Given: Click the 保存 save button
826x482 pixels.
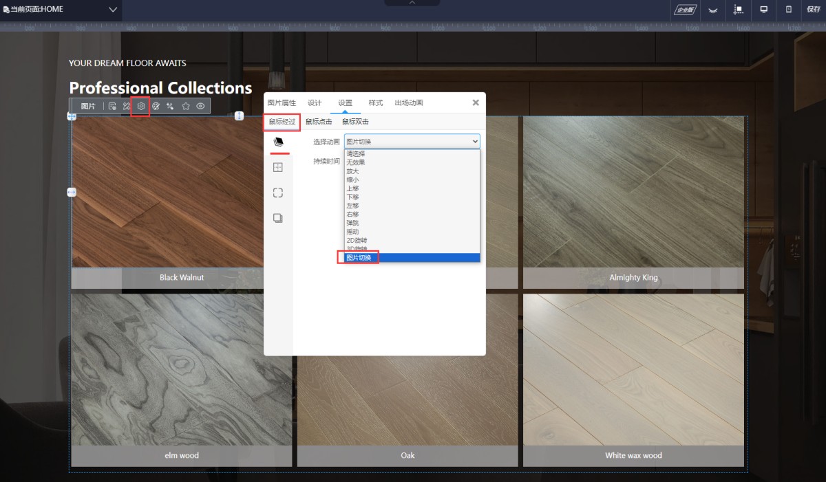Looking at the screenshot, I should [x=813, y=10].
